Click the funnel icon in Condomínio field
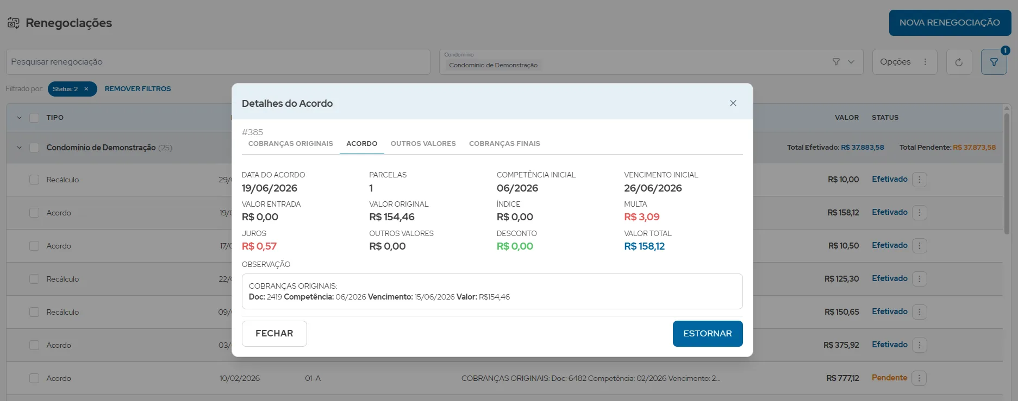 click(x=836, y=62)
